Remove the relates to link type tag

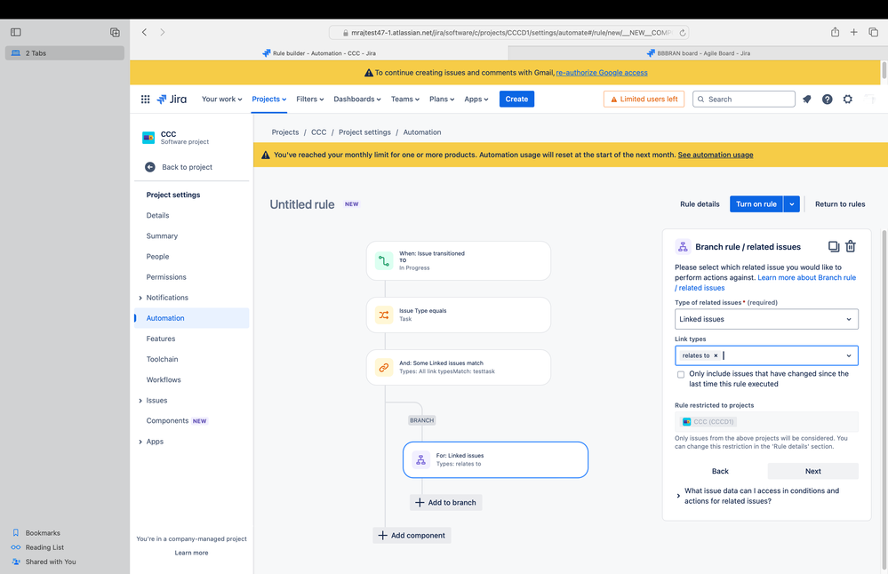click(x=716, y=355)
